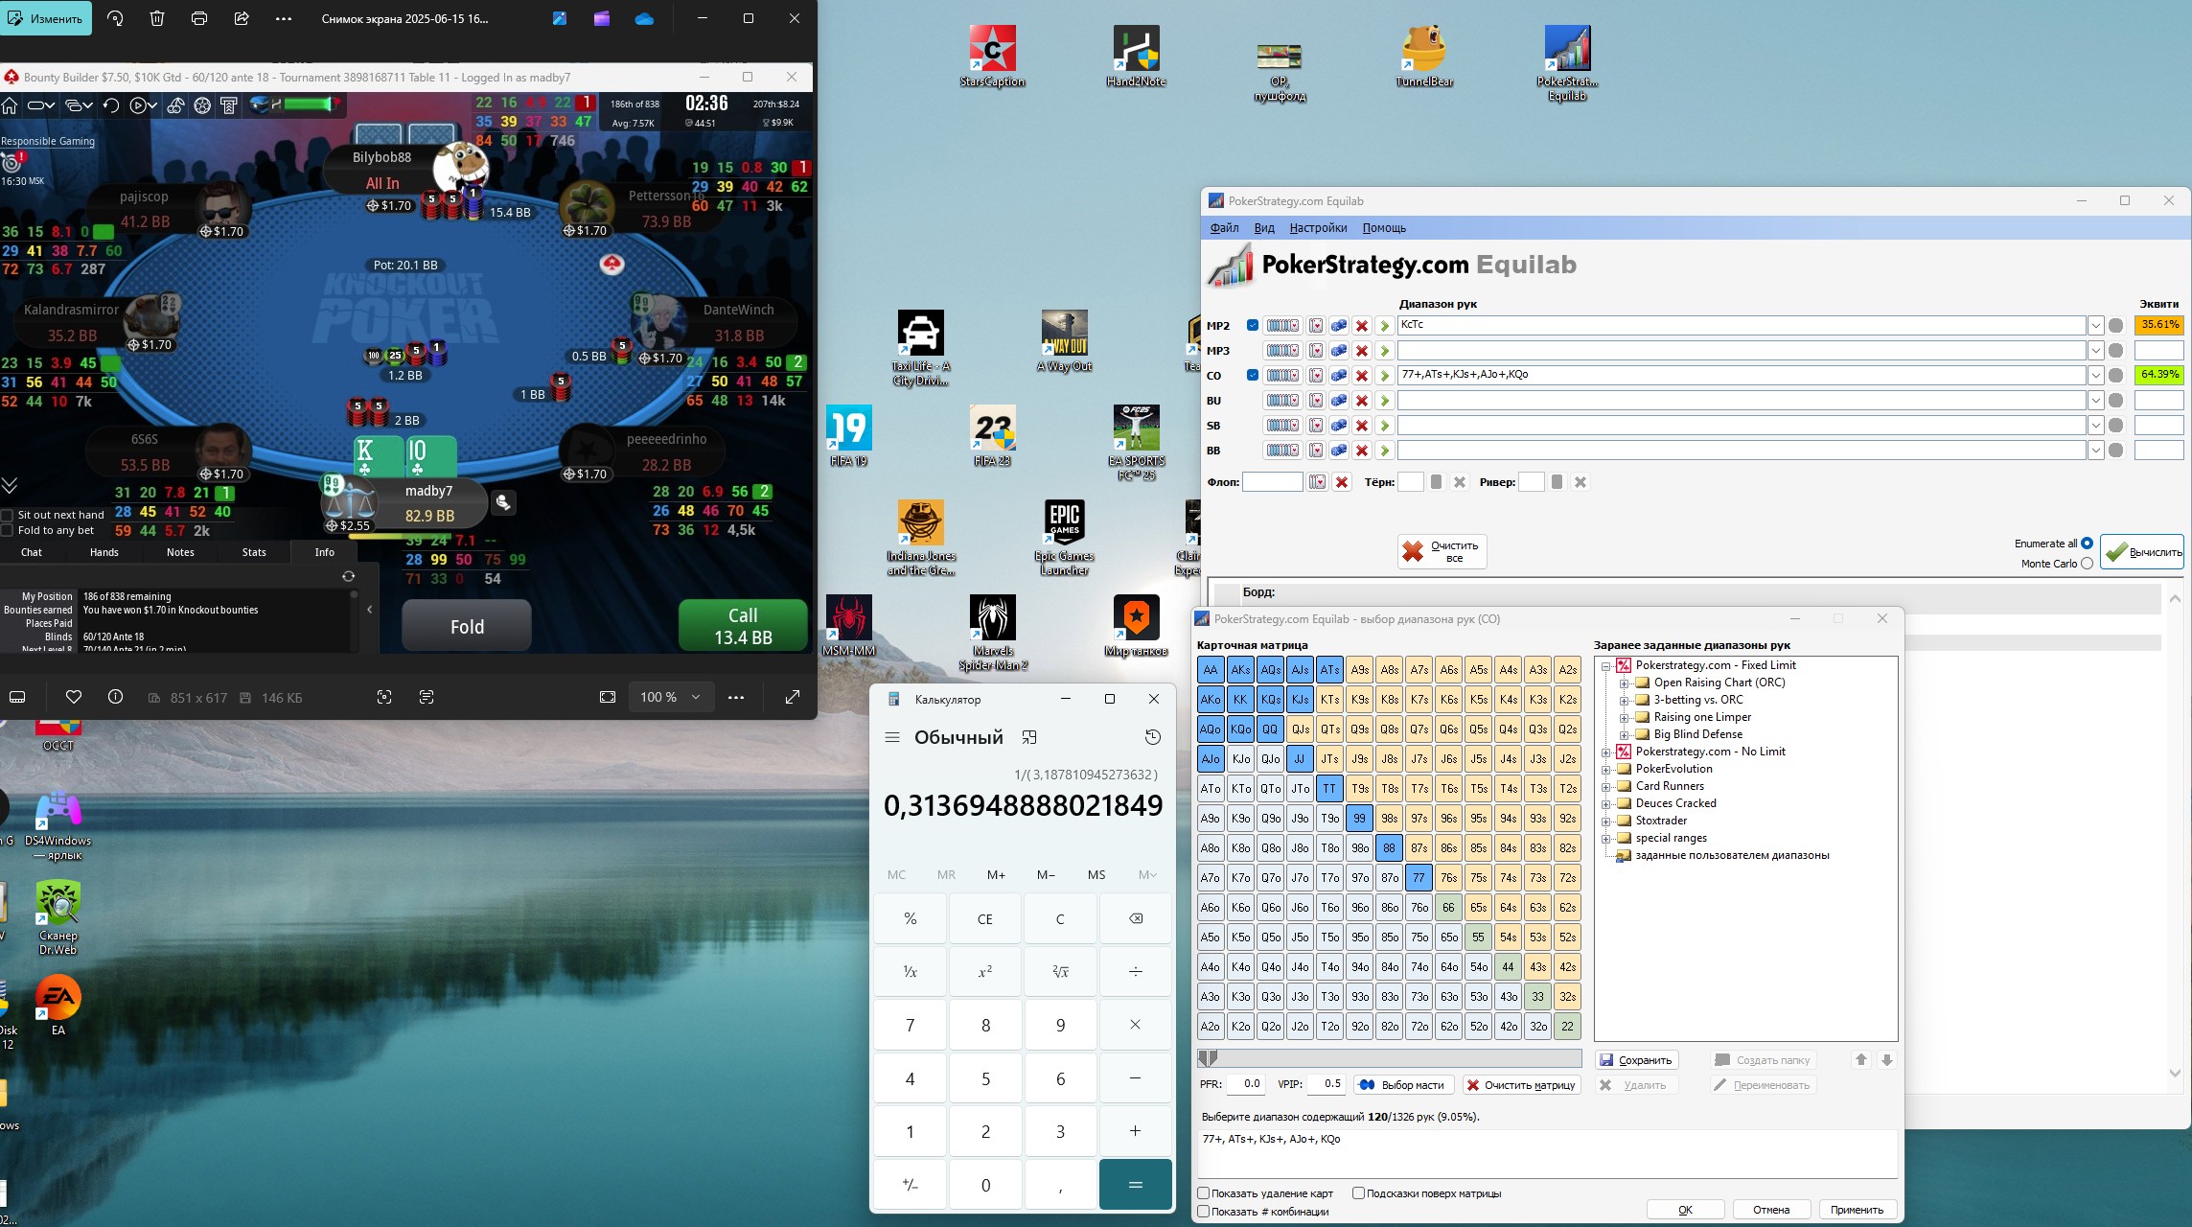Open CO range history dropdown arrow
This screenshot has height=1227, width=2192.
point(2096,376)
